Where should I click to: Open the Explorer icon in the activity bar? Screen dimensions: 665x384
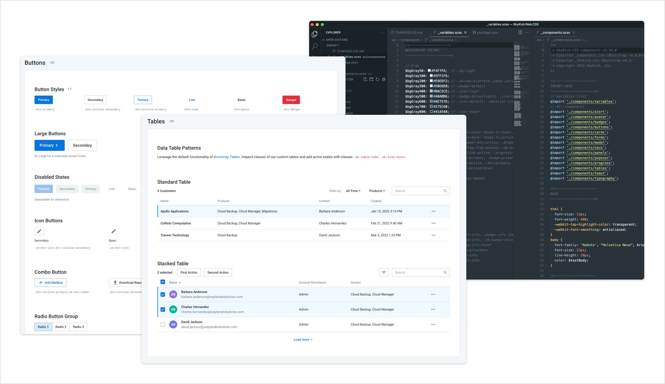pos(314,34)
